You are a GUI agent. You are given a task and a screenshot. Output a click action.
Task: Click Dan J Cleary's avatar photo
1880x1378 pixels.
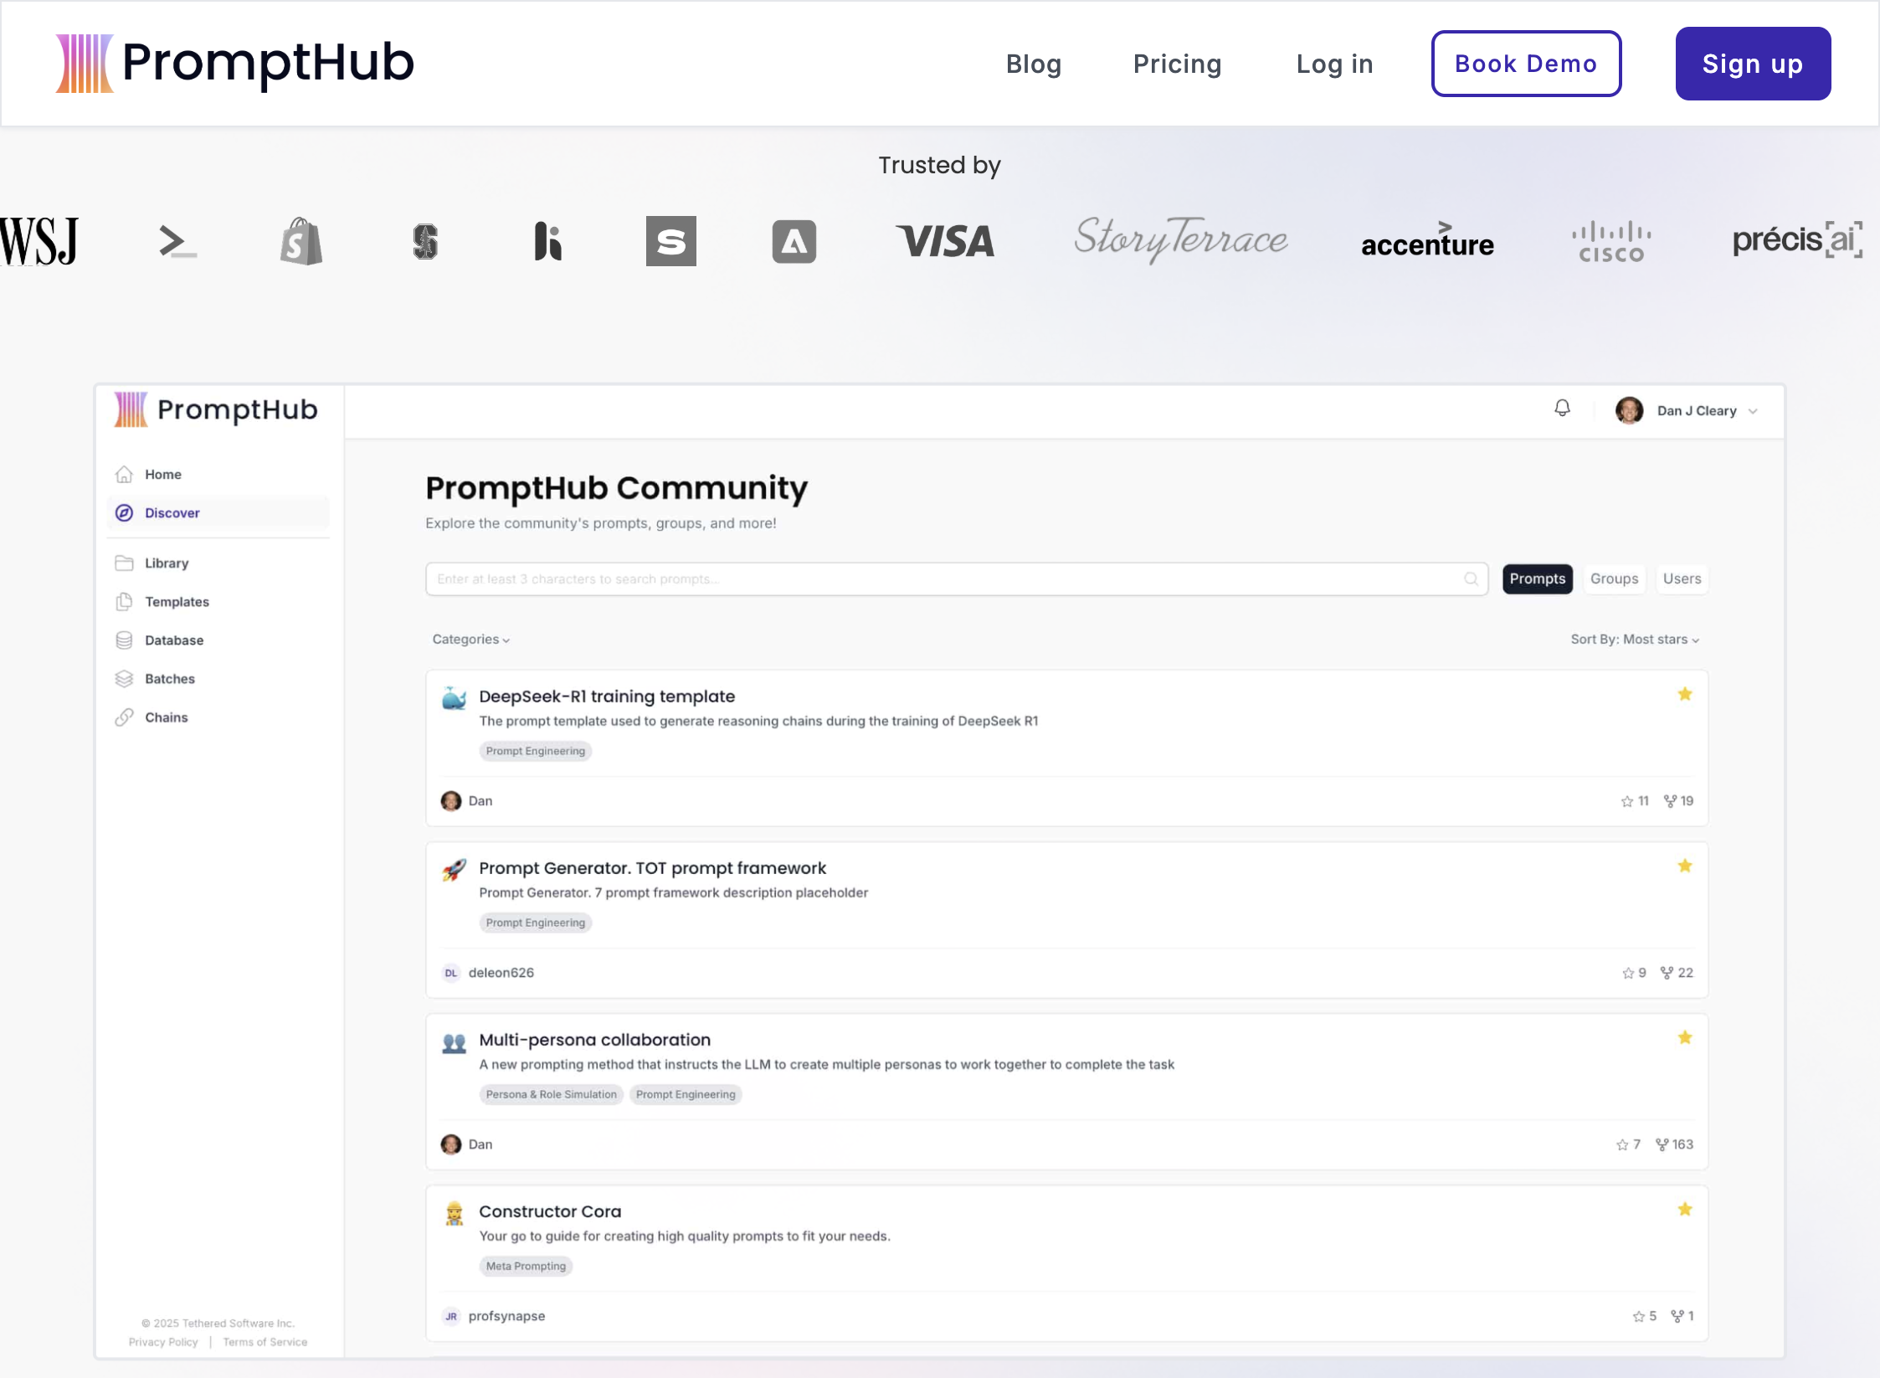tap(1629, 410)
